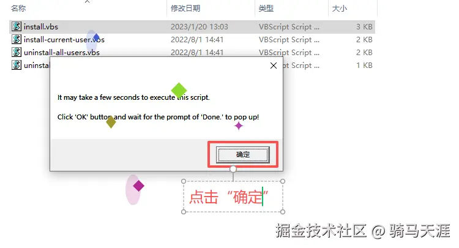Sort by 修改日期 column header
The image size is (459, 248).
tap(185, 8)
